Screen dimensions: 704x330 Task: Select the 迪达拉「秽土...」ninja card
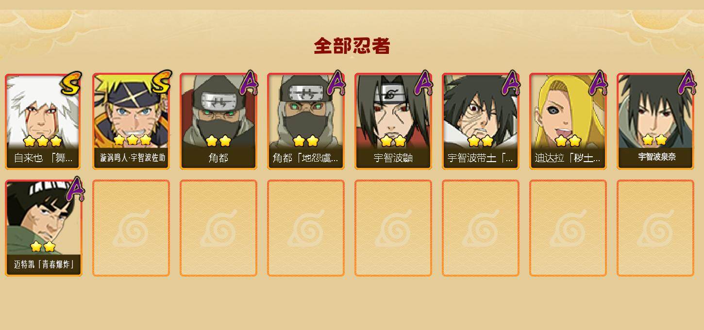point(568,121)
